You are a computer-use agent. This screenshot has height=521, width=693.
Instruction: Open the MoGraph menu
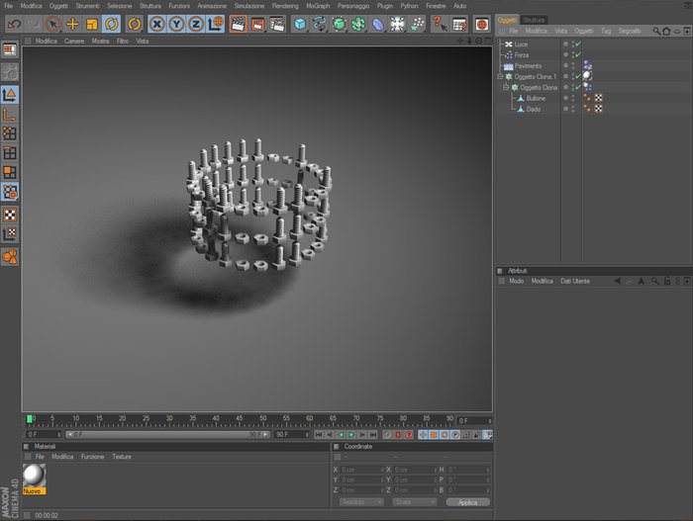click(318, 6)
